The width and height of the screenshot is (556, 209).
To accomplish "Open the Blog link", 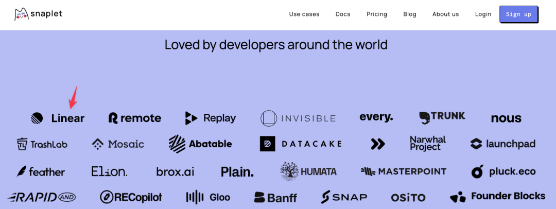I will [x=410, y=14].
